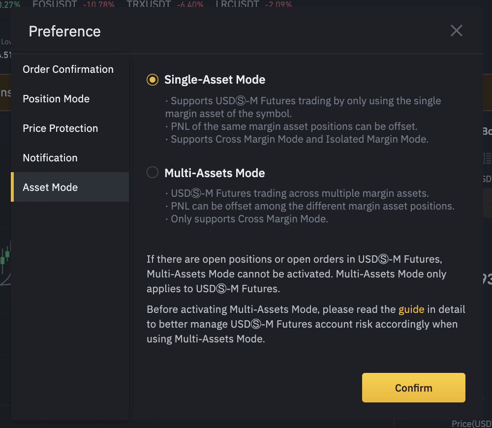Click the Multi-Assets Mode heading label

(215, 173)
